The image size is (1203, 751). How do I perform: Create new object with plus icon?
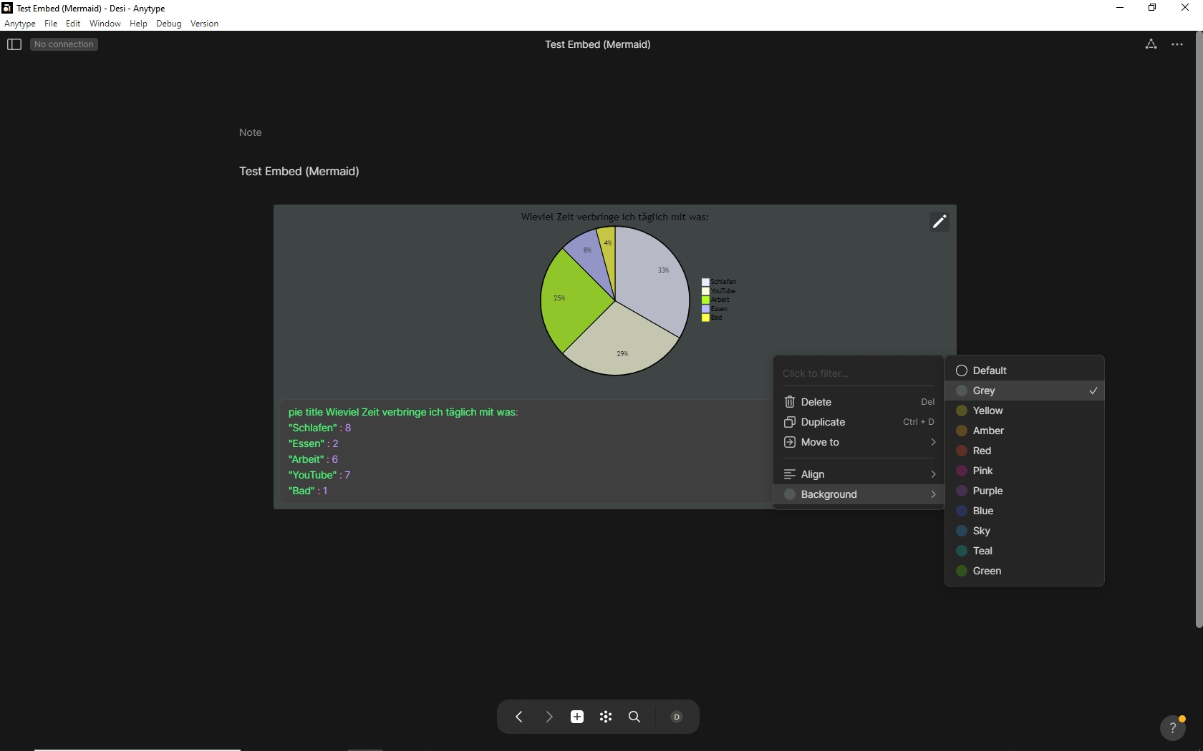577,717
